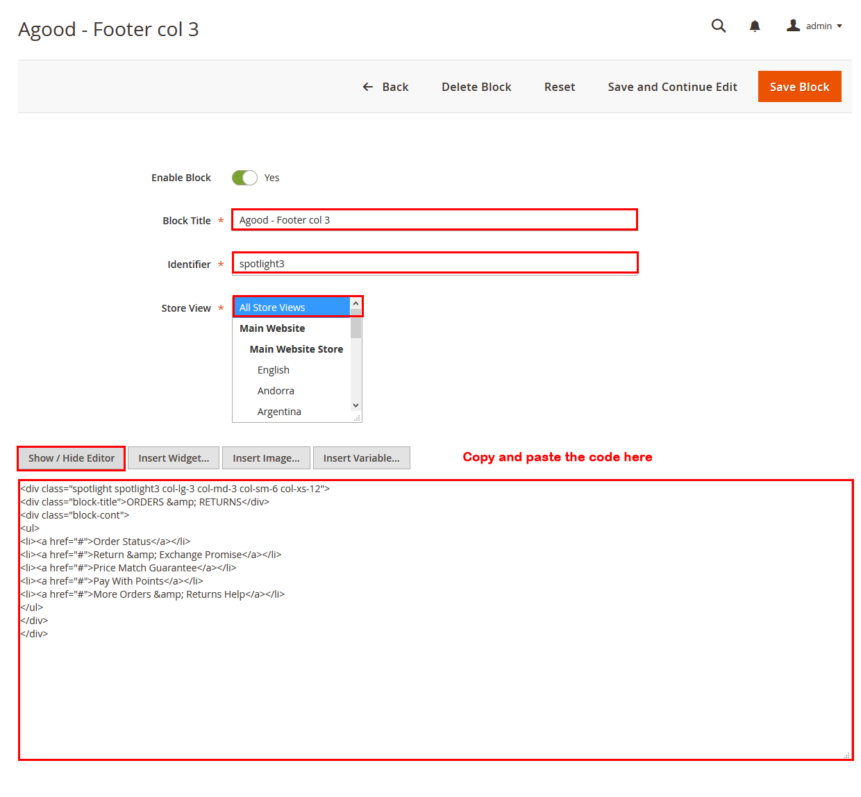This screenshot has width=861, height=797.
Task: Focus the Block Title input field
Action: [x=435, y=220]
